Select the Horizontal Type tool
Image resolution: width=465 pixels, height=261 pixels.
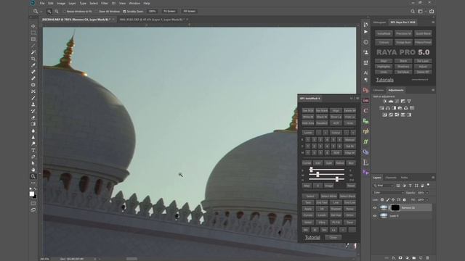[x=33, y=150]
